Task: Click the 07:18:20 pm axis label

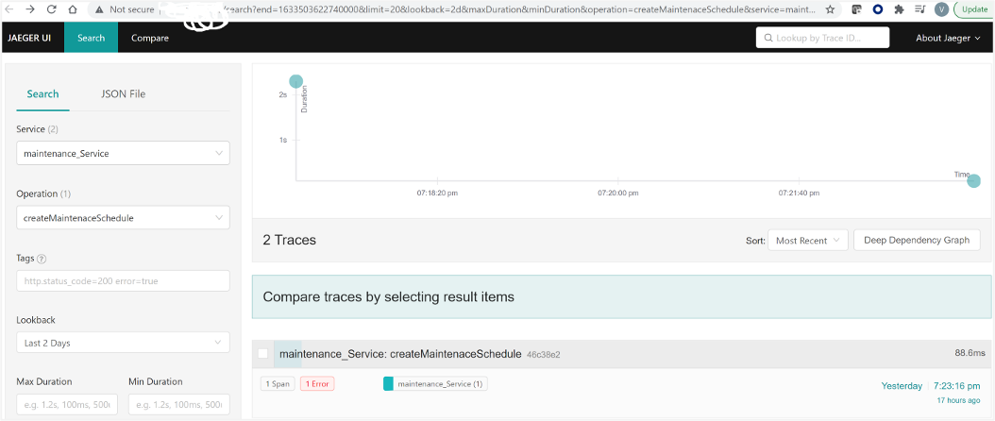Action: pyautogui.click(x=437, y=192)
